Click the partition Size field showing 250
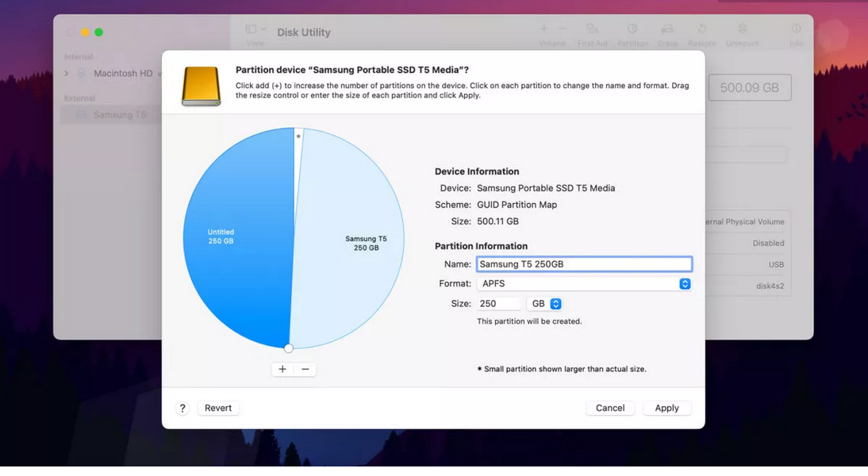The height and width of the screenshot is (476, 868). [x=499, y=303]
